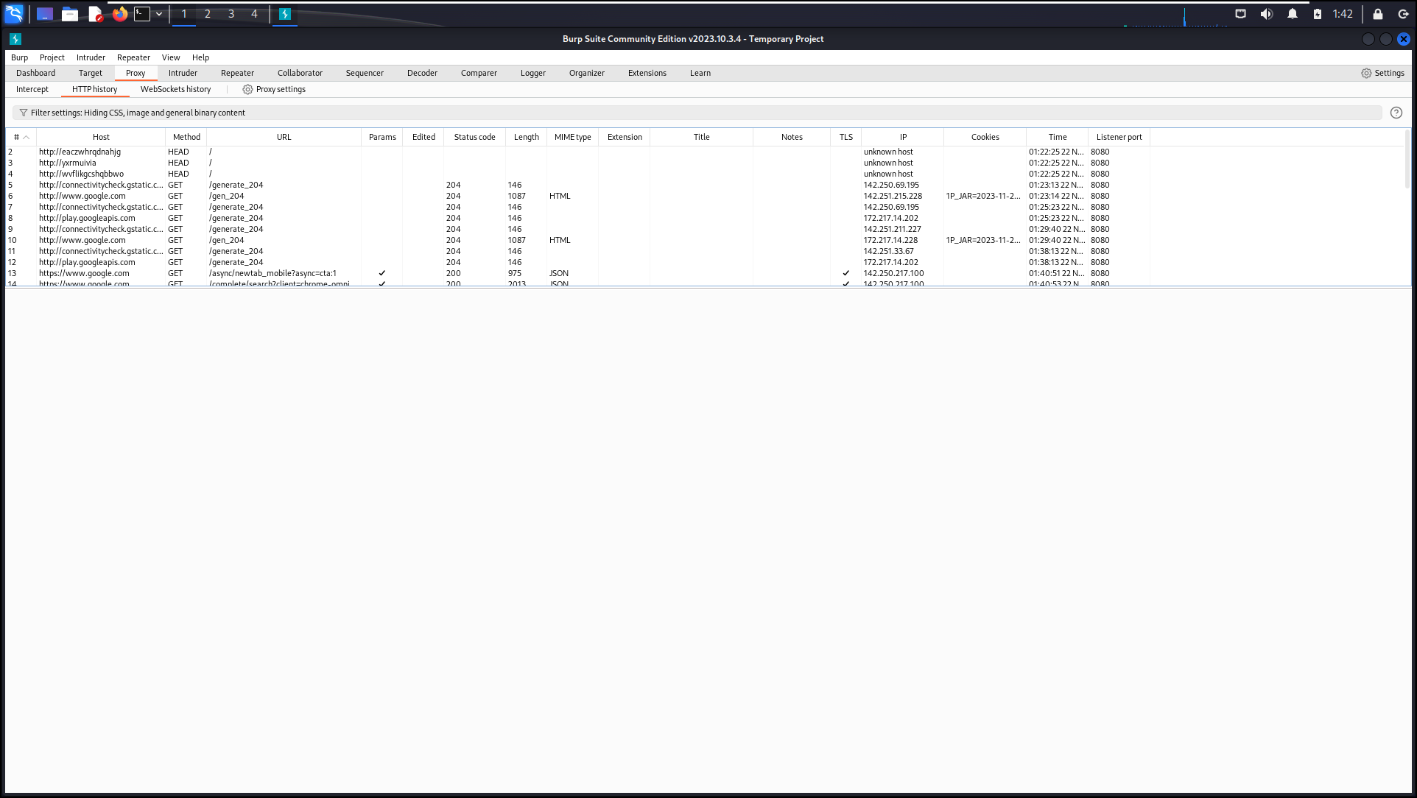
Task: Switch to workspace 4
Action: point(254,13)
